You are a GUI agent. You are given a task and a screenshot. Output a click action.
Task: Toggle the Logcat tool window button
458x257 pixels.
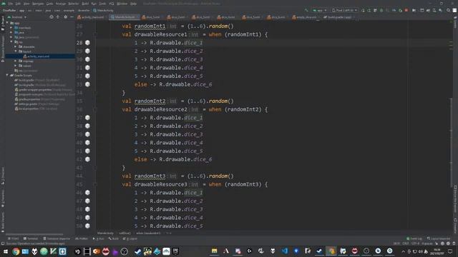click(130, 238)
